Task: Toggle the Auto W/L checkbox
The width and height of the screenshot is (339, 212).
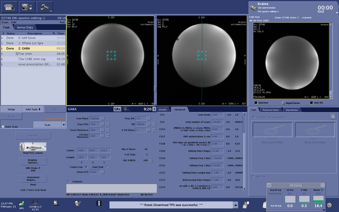Action: [x=311, y=103]
